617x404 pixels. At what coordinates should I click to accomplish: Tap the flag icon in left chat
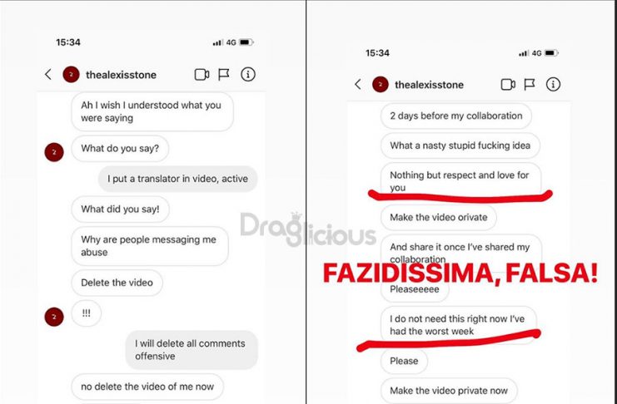[x=224, y=74]
